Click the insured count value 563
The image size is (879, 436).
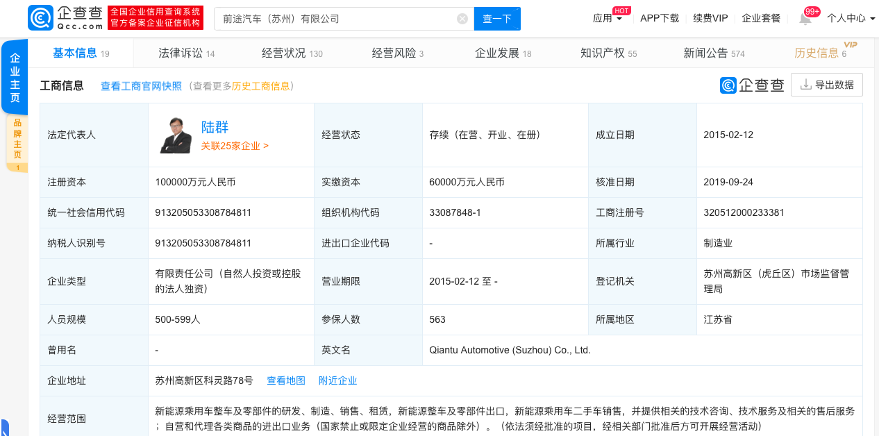(437, 319)
